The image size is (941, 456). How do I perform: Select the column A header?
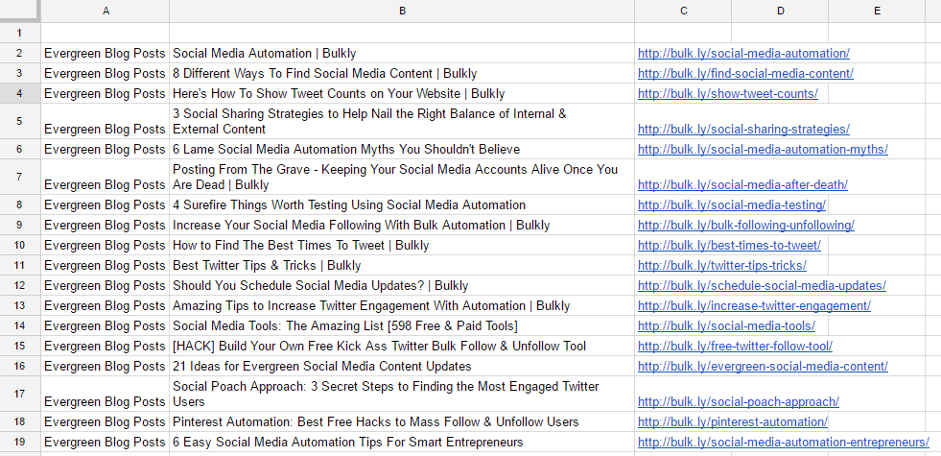[x=105, y=11]
